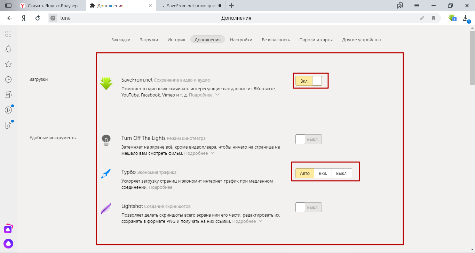Open a new tab with plus icon
The width and height of the screenshot is (475, 253).
coord(232,6)
